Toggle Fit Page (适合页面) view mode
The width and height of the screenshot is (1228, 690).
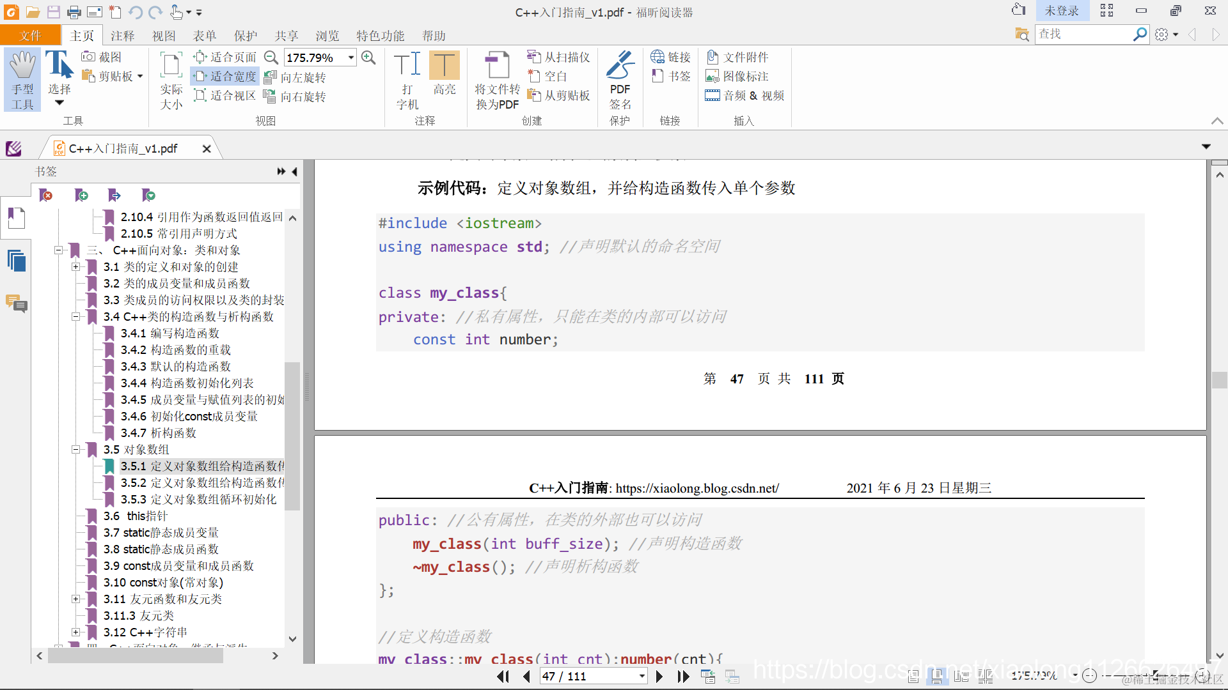click(225, 57)
